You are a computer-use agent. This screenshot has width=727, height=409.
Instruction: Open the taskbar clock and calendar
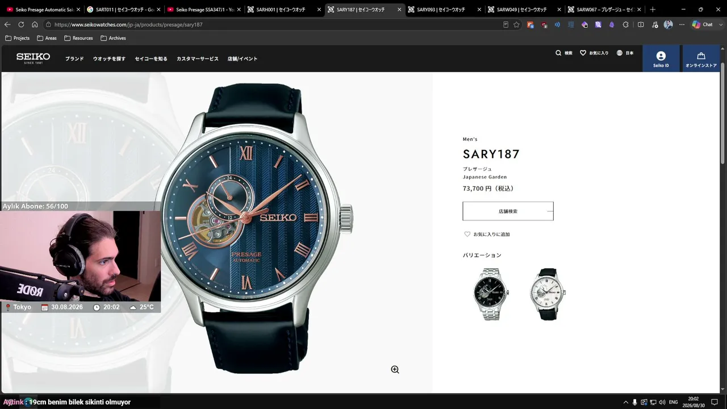point(694,402)
